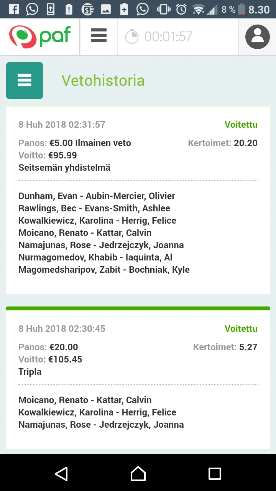Tap the session timer clock icon
Screen dimensions: 276x491
(x=132, y=37)
